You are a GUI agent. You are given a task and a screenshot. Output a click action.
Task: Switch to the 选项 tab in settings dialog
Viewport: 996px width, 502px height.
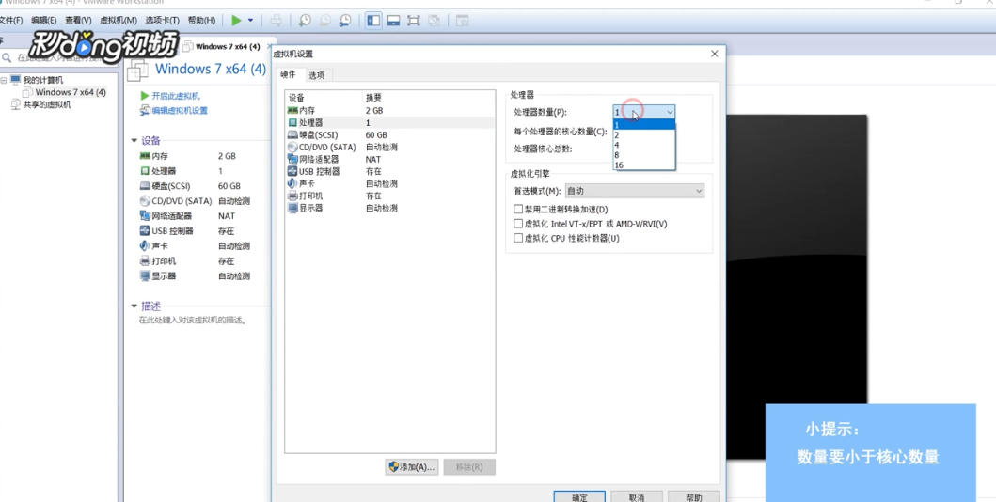pos(316,75)
